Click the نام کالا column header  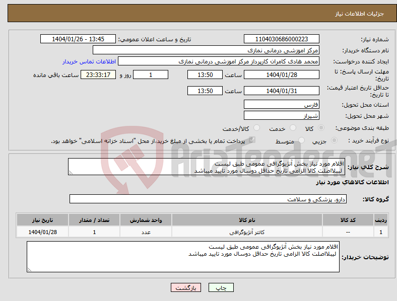pyautogui.click(x=247, y=220)
